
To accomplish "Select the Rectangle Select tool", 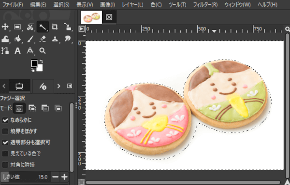I will click(17, 27).
